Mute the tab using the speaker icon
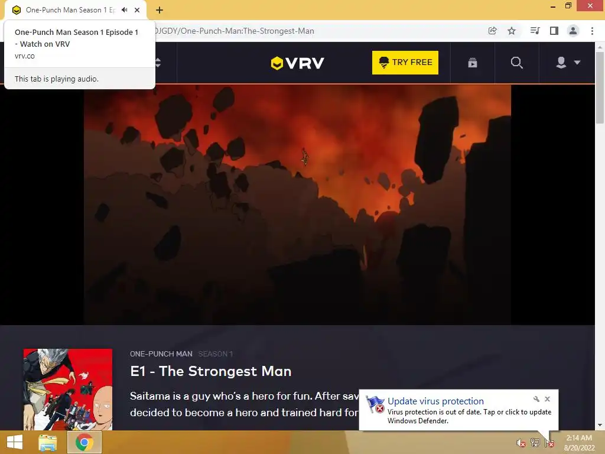This screenshot has width=605, height=454. [124, 10]
